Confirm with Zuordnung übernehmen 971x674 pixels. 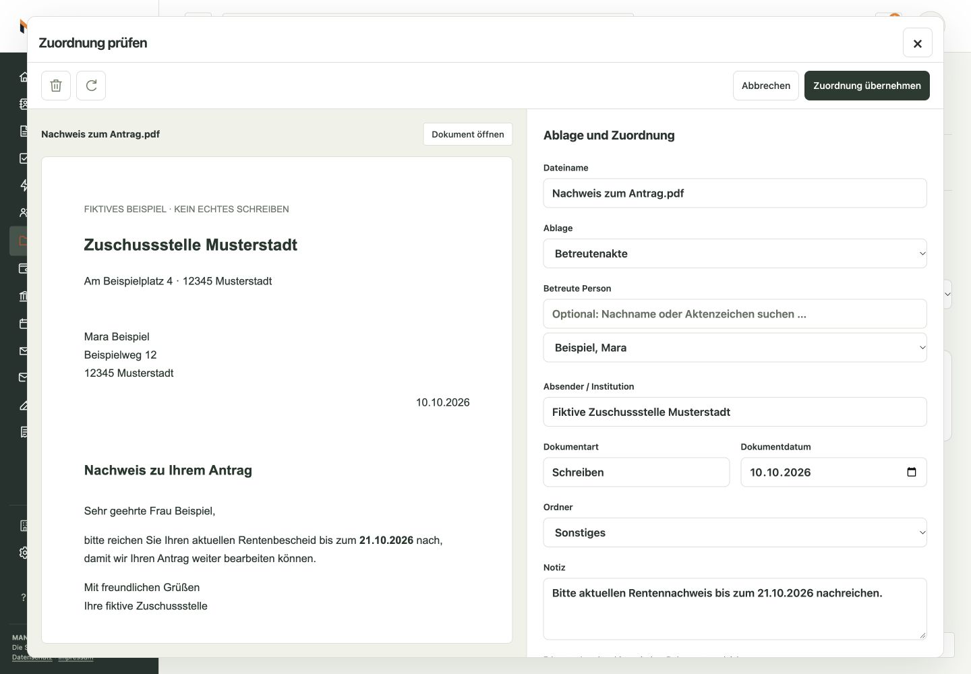(867, 86)
